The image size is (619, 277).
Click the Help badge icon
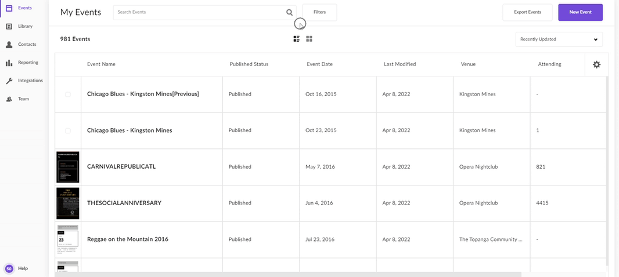9,269
